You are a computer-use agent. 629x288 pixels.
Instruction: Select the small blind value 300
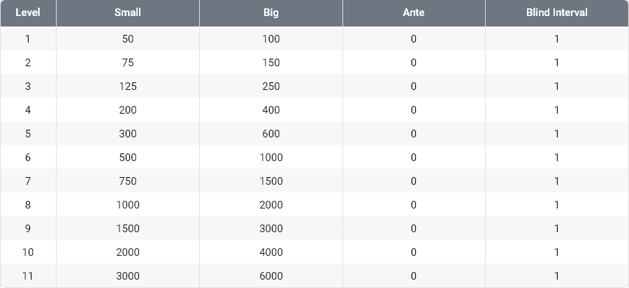point(128,134)
